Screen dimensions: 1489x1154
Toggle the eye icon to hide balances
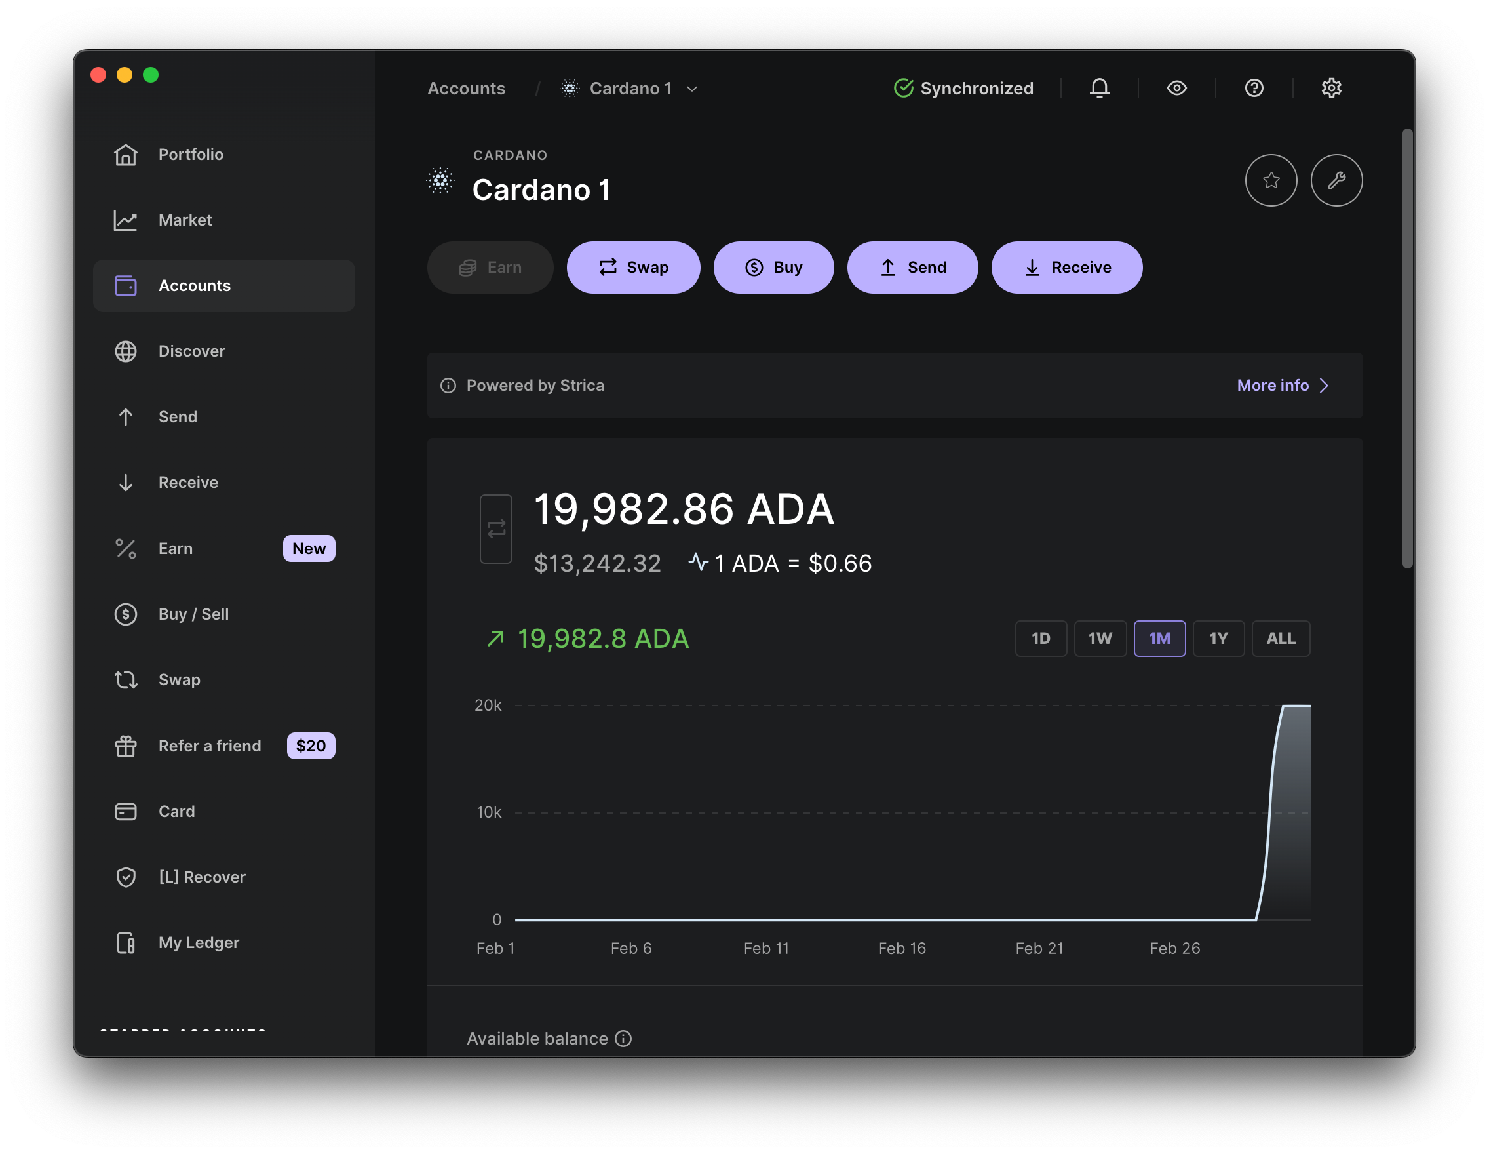[x=1177, y=88]
